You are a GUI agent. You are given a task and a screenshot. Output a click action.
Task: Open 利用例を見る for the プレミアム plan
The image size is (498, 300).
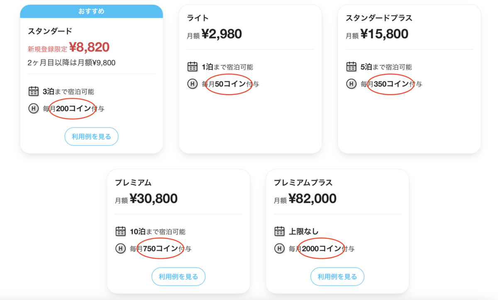[x=178, y=277]
